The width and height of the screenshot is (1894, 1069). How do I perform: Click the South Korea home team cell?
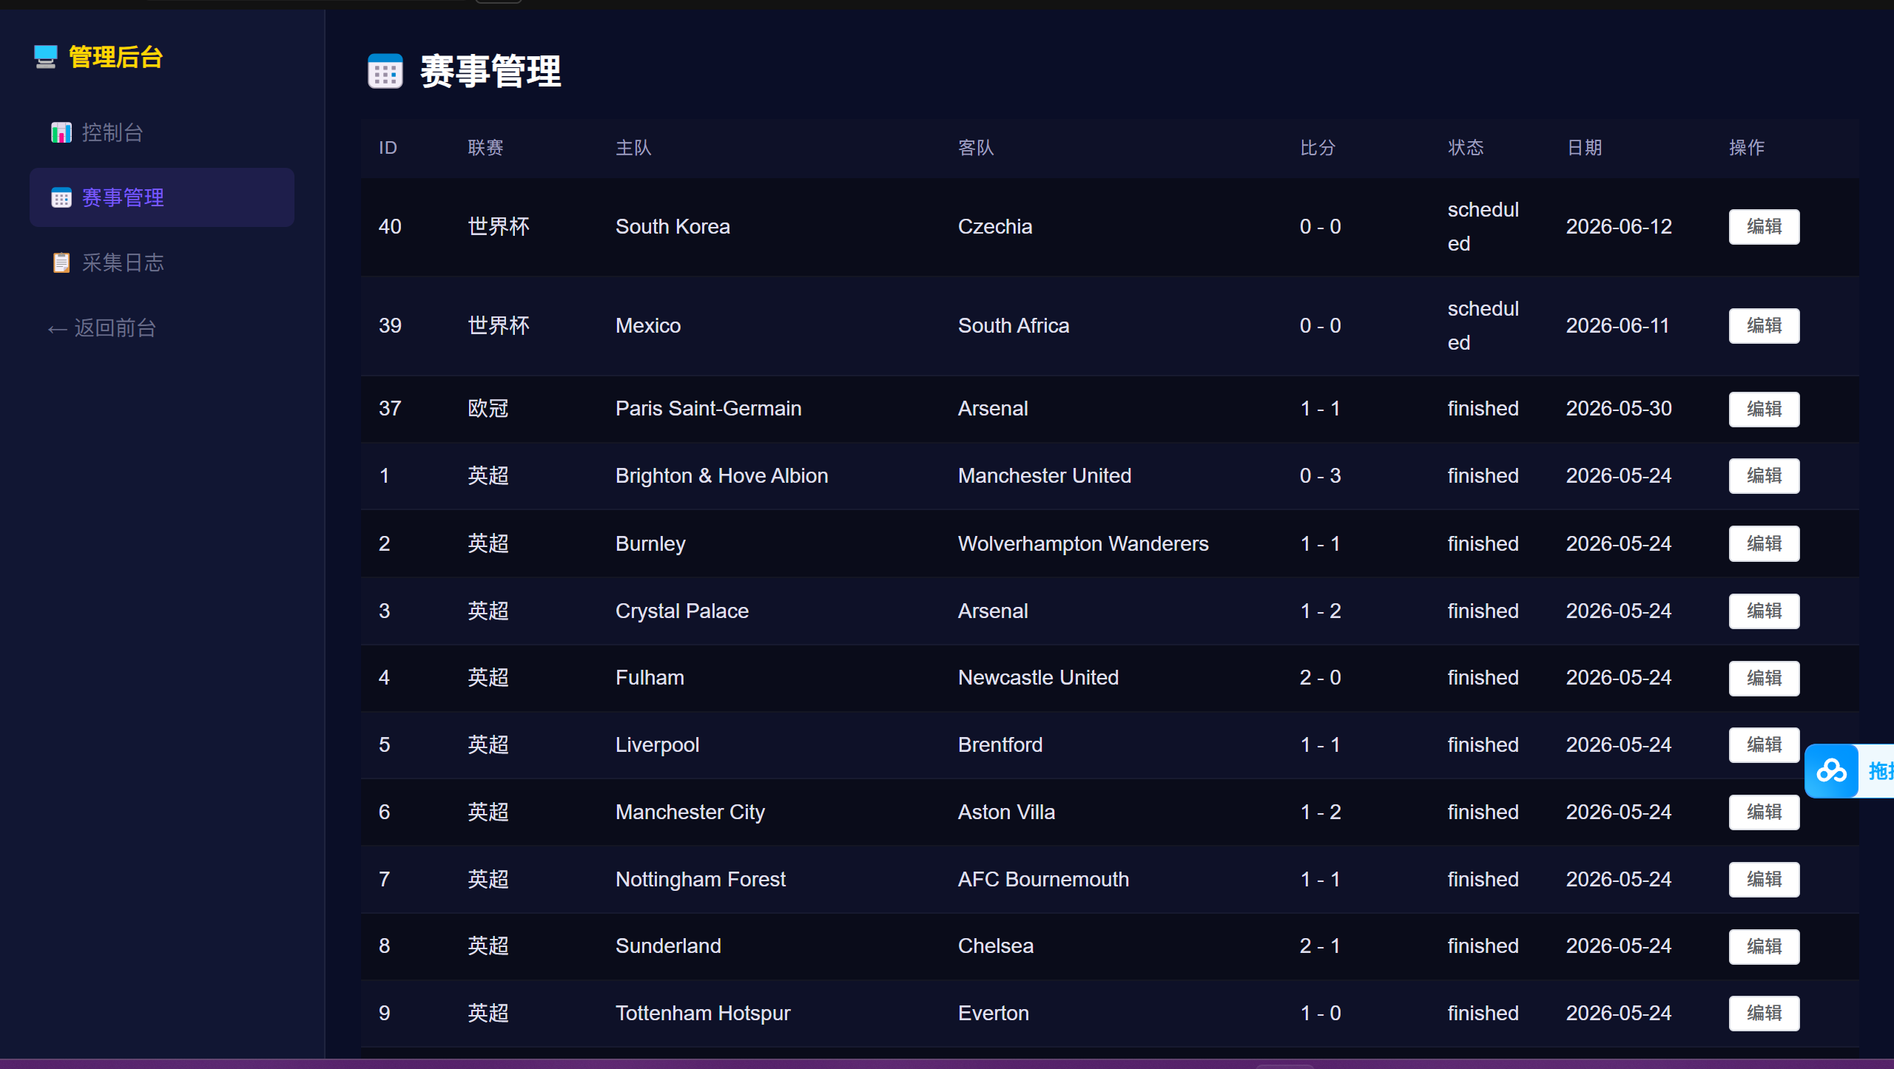pos(673,227)
